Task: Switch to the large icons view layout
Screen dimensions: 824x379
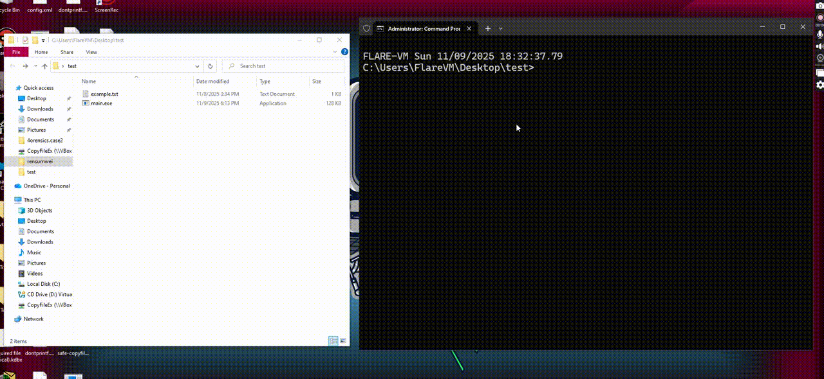Action: pyautogui.click(x=343, y=341)
